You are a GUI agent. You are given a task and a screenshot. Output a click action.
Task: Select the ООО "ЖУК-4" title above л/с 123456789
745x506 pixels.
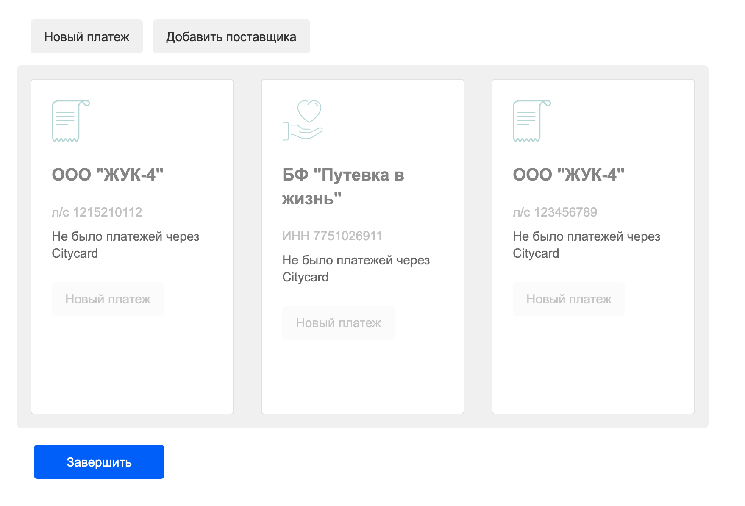(569, 175)
